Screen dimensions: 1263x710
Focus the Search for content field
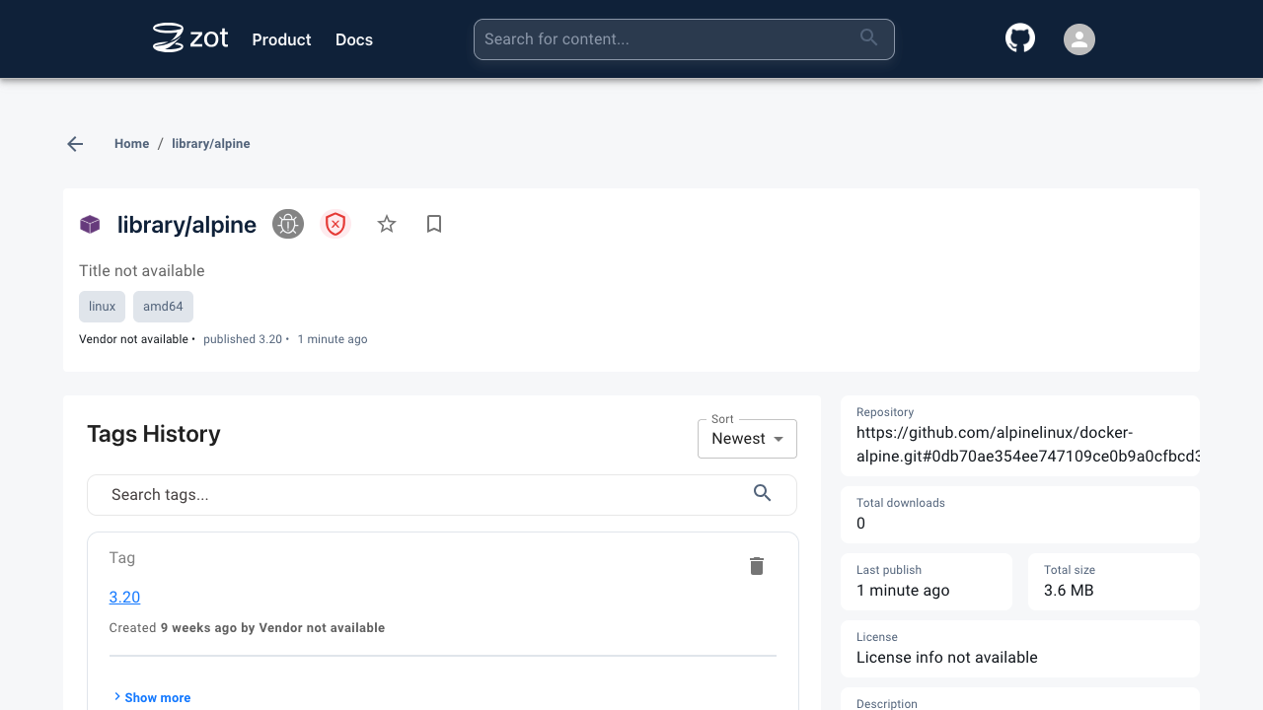(684, 39)
